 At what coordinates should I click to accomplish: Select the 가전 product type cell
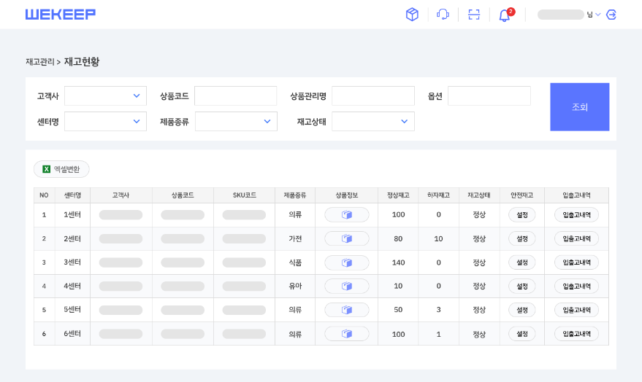tap(295, 238)
